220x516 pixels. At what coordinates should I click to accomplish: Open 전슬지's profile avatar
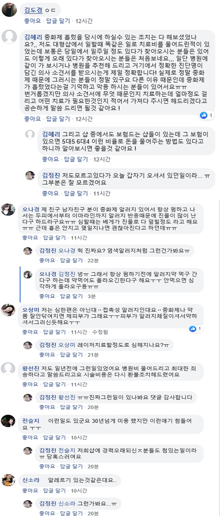tap(8, 421)
